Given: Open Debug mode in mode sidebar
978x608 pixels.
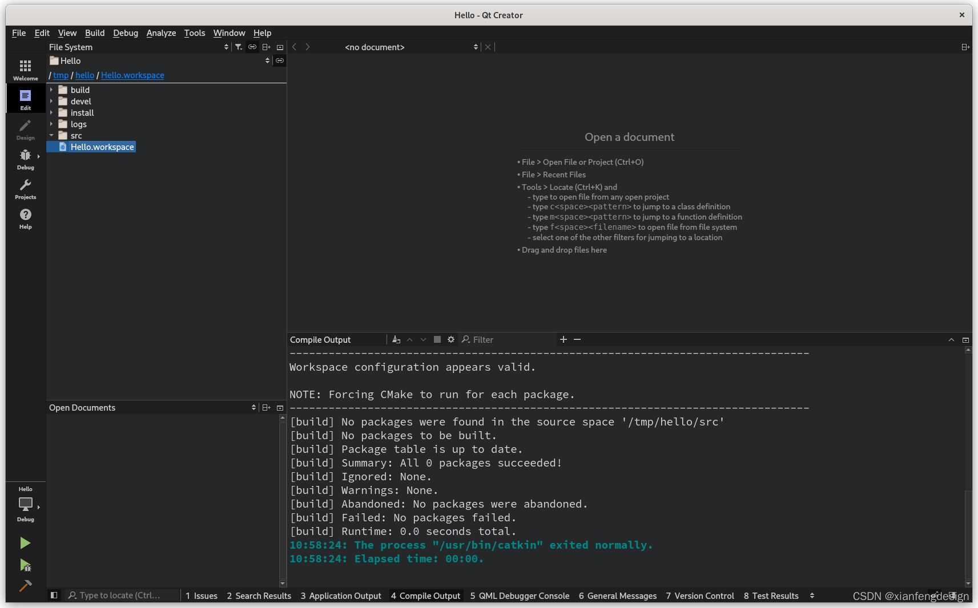Looking at the screenshot, I should pyautogui.click(x=25, y=159).
